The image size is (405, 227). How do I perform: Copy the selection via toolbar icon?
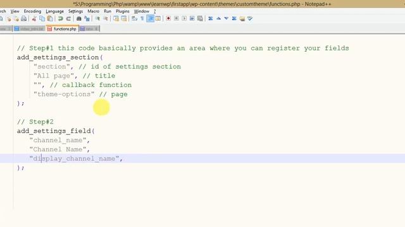point(42,18)
